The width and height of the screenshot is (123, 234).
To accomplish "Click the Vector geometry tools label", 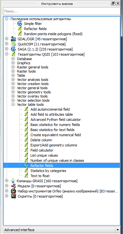I will (34, 92).
